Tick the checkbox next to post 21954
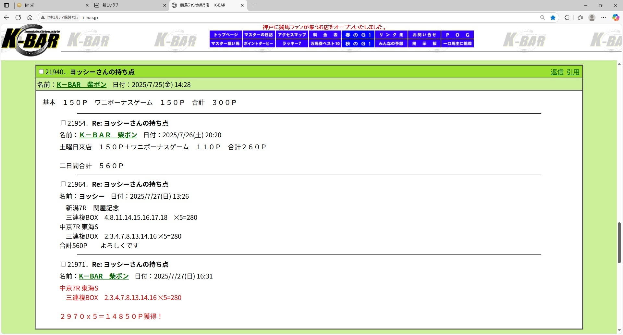The width and height of the screenshot is (623, 335). point(63,123)
